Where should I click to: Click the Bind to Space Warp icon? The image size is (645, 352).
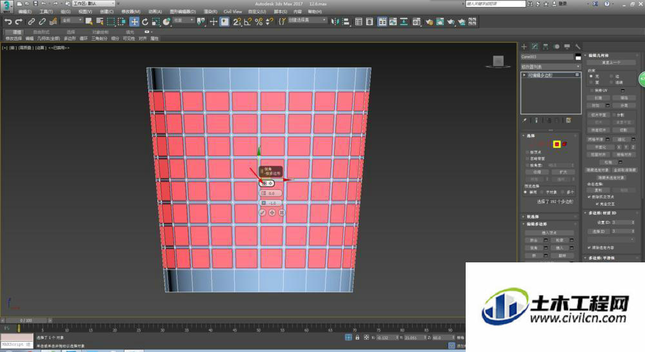[53, 22]
